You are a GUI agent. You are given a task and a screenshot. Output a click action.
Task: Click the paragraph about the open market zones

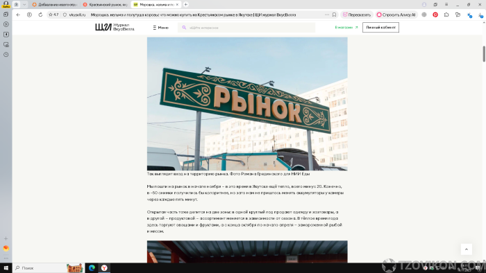[x=244, y=222]
